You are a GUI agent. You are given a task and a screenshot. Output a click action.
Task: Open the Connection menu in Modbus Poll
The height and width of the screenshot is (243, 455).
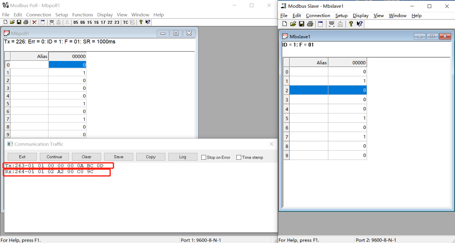pos(39,15)
